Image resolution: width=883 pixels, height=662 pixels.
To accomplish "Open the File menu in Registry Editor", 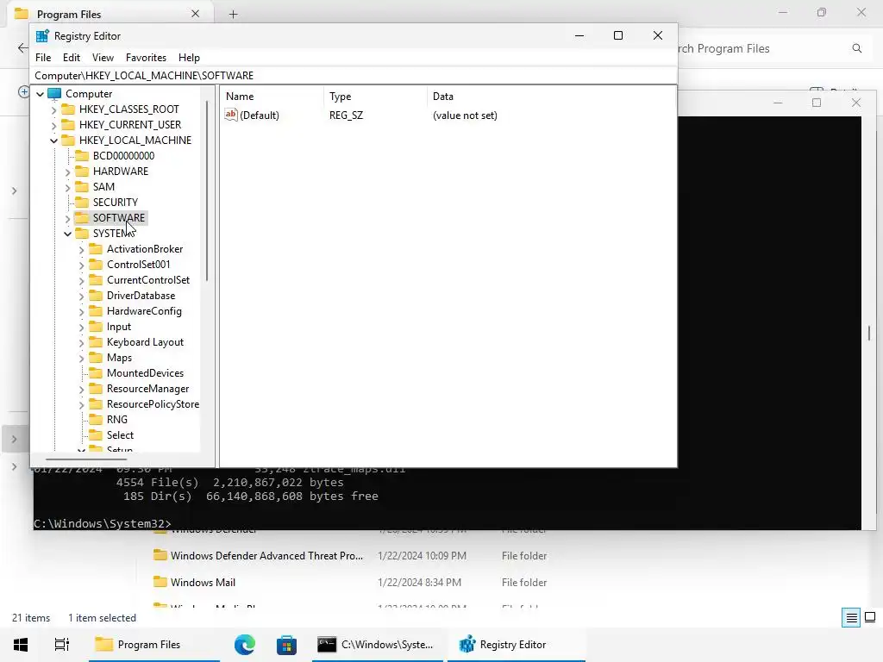I will 43,58.
